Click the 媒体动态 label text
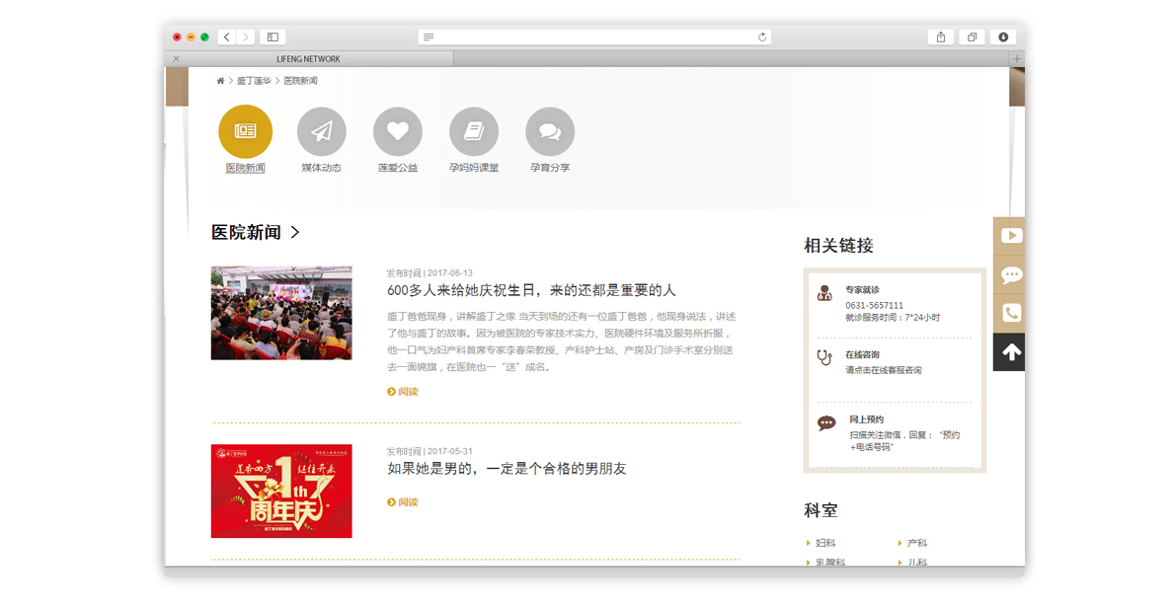Image resolution: width=1175 pixels, height=607 pixels. pos(322,168)
